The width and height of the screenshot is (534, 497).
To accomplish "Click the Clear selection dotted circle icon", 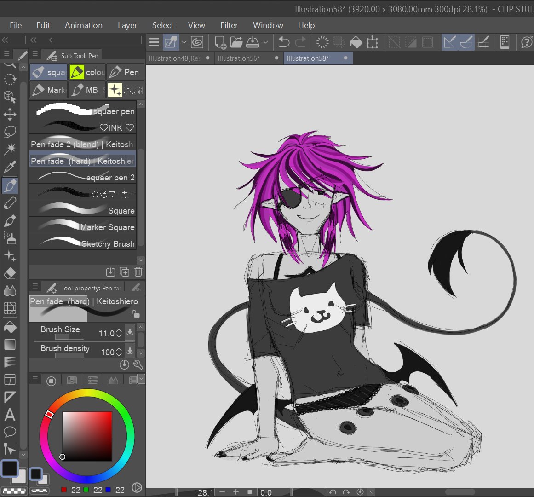I will [x=322, y=42].
